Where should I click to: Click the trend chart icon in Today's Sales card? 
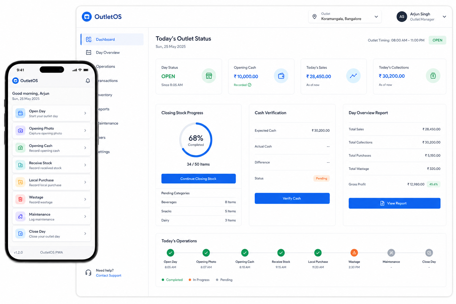[x=353, y=76]
